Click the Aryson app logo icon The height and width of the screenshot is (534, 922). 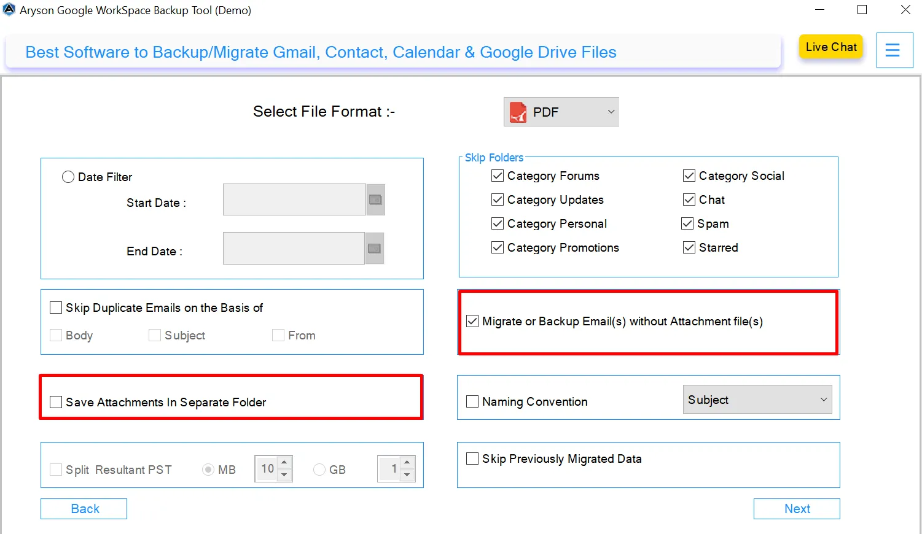click(x=9, y=10)
